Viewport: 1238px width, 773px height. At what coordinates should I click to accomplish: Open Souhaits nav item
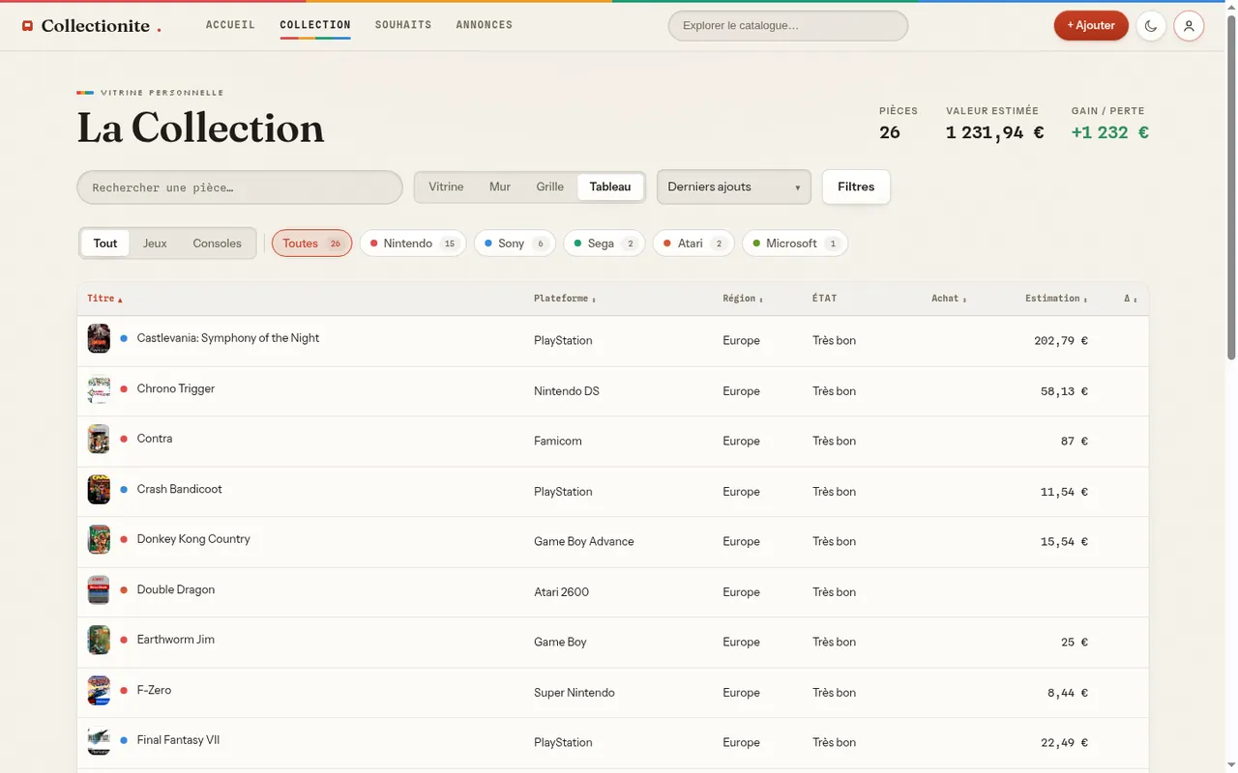point(403,25)
